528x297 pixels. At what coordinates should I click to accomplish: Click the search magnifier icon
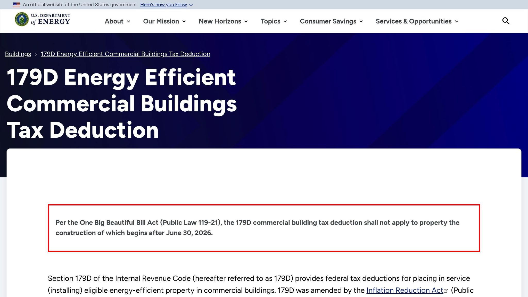[506, 21]
